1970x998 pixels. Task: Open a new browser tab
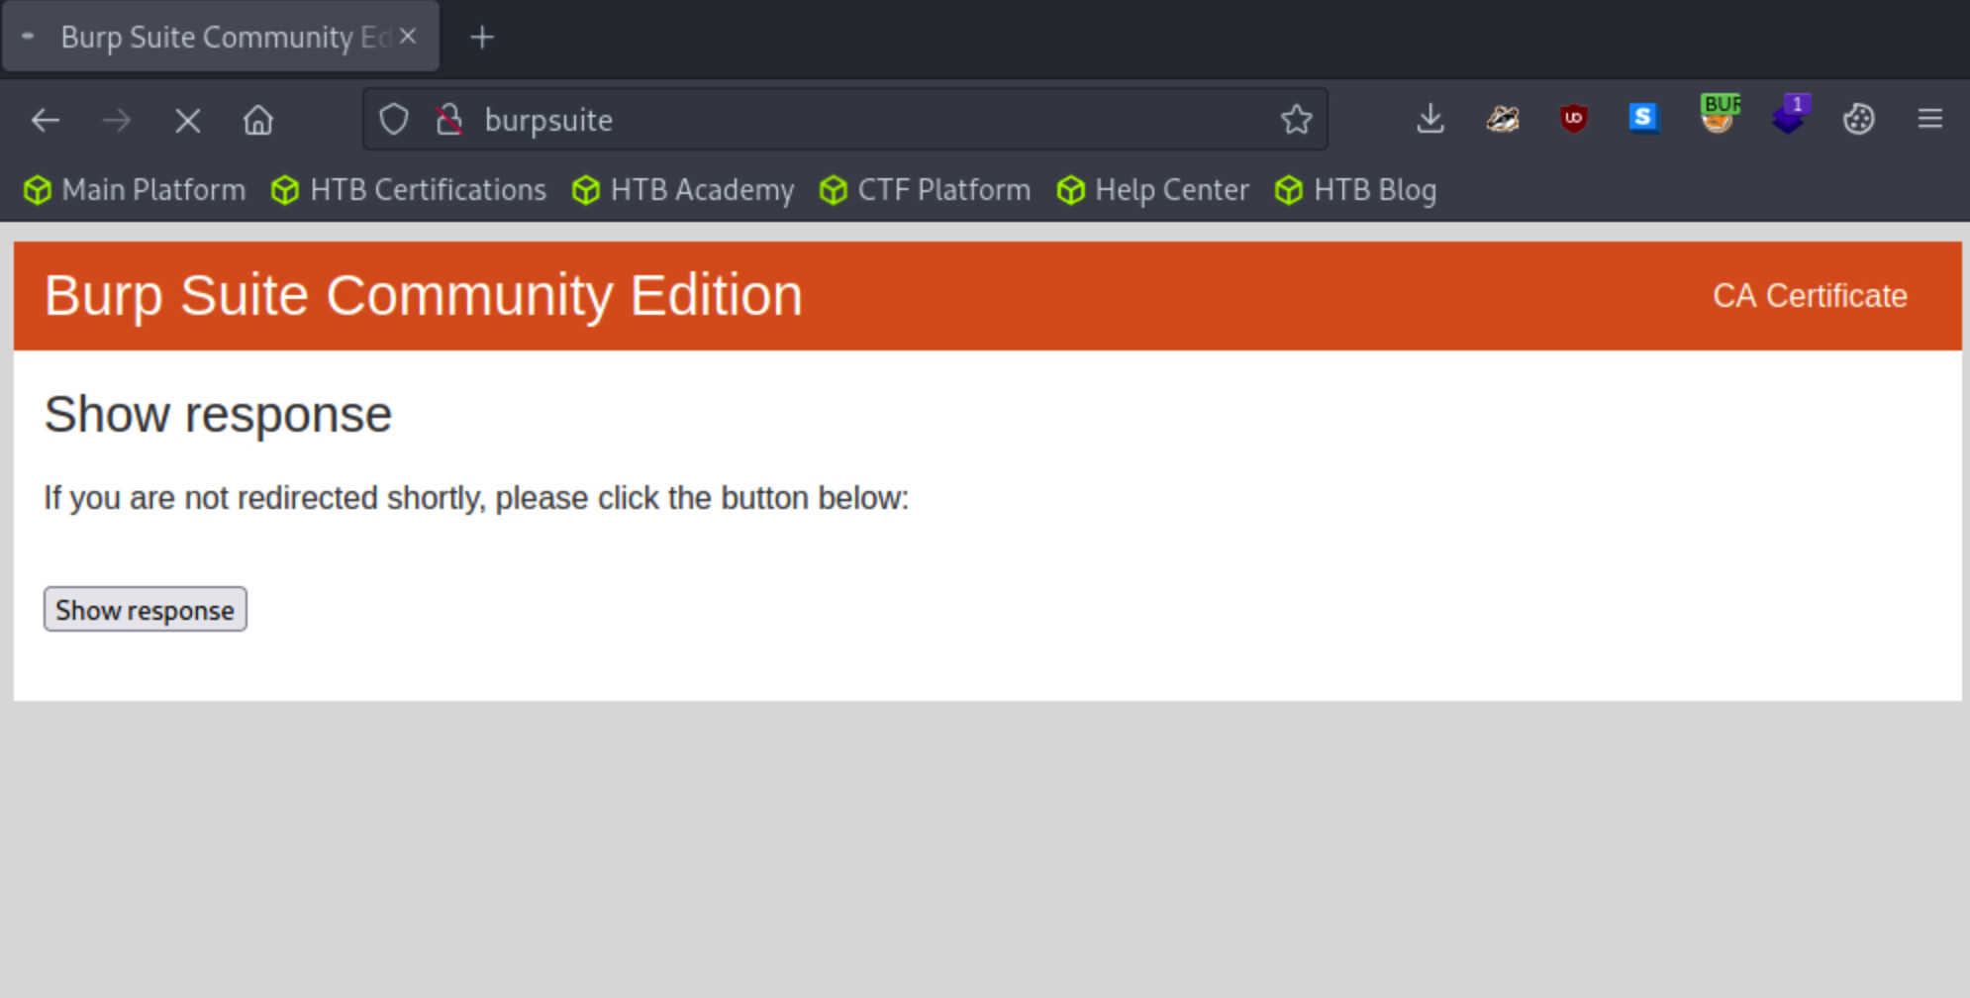pyautogui.click(x=482, y=38)
